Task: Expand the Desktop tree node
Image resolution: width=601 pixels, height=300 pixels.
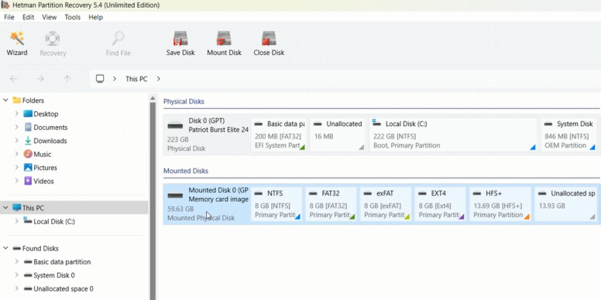Action: (17, 114)
